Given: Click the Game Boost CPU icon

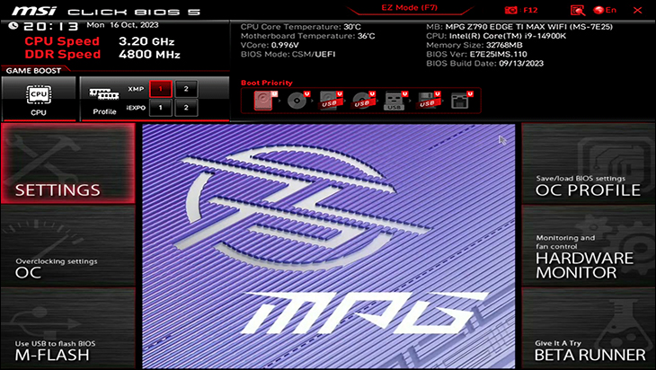Looking at the screenshot, I should click(x=39, y=95).
